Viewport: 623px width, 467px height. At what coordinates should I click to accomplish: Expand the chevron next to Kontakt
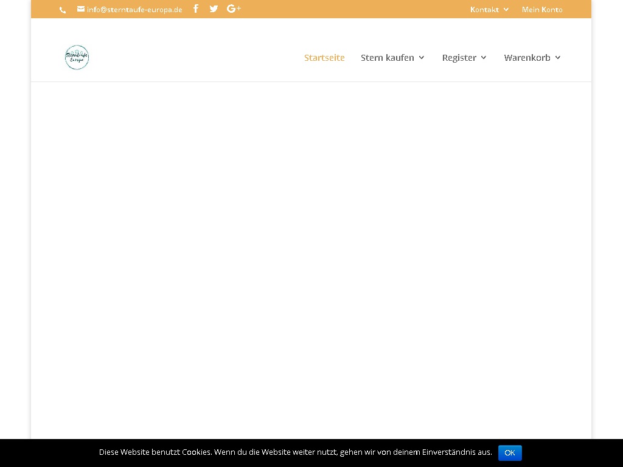coord(506,9)
